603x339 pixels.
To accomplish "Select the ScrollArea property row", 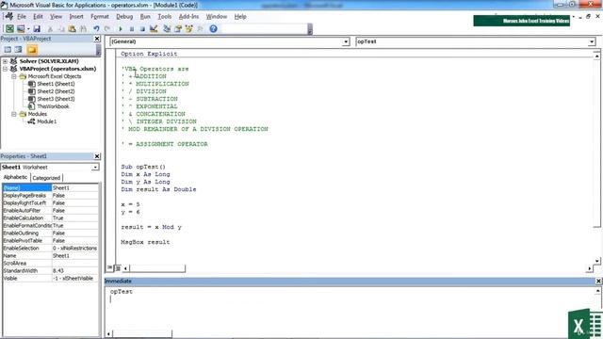I will click(x=50, y=264).
